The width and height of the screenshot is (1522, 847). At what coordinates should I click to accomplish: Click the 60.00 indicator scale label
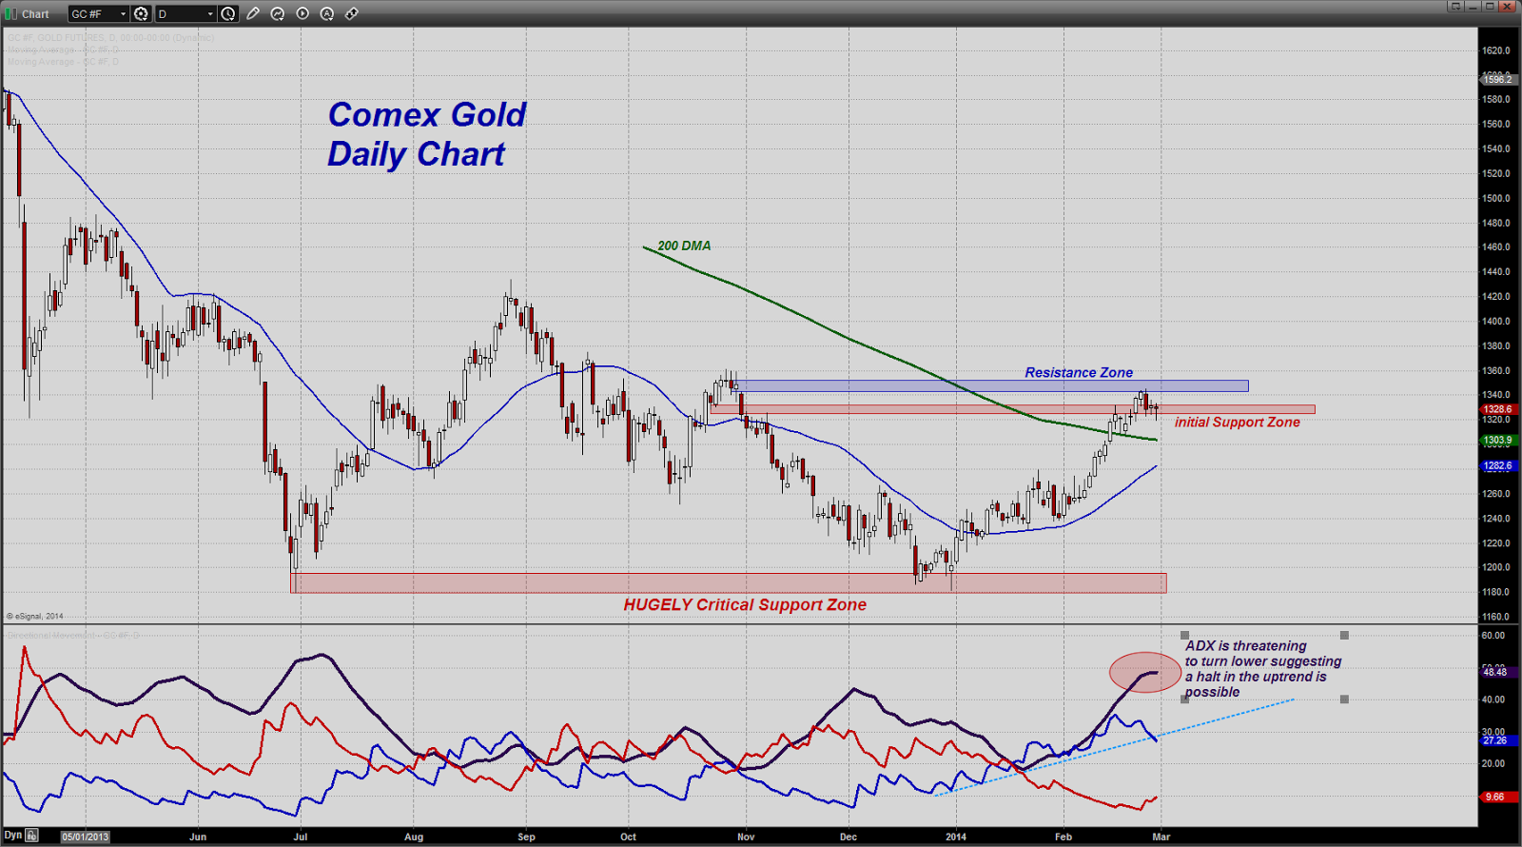1493,636
